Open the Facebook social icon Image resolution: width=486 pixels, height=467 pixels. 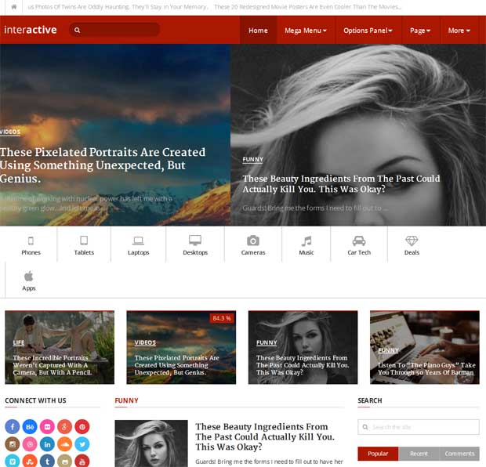click(13, 427)
